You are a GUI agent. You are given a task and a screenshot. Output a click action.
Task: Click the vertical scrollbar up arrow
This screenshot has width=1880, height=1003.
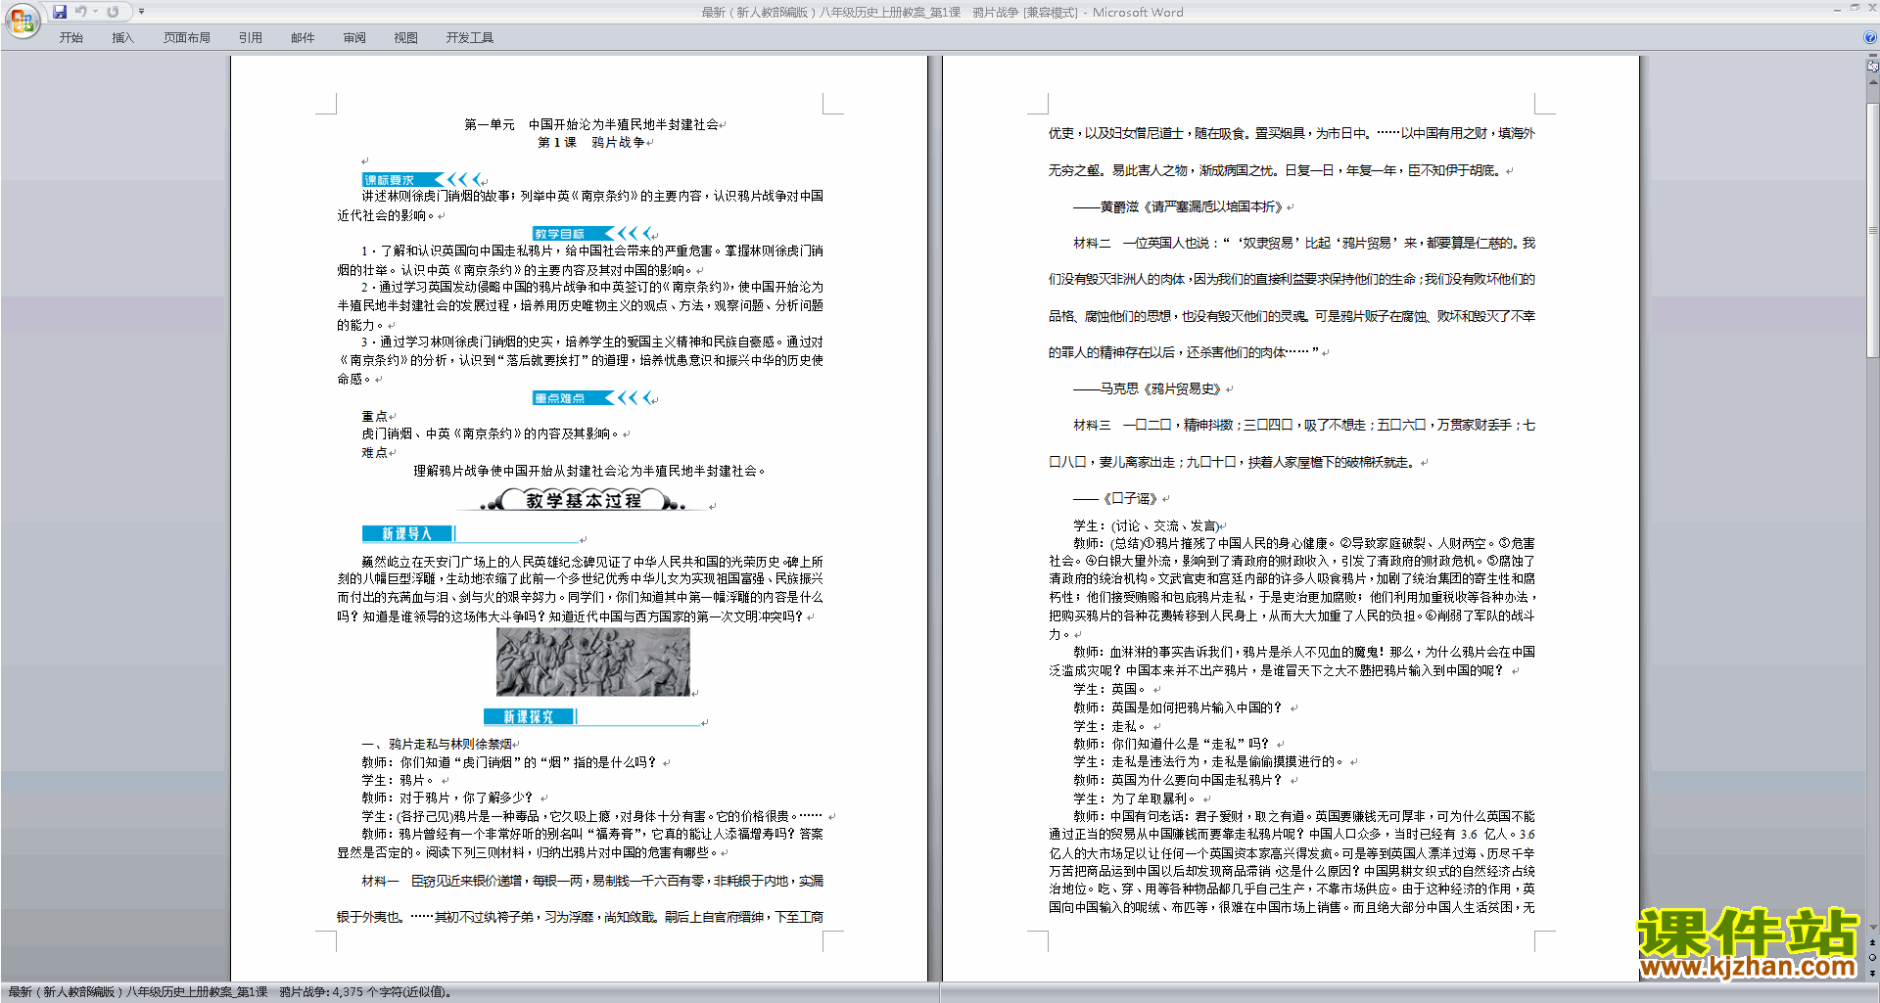point(1872,82)
